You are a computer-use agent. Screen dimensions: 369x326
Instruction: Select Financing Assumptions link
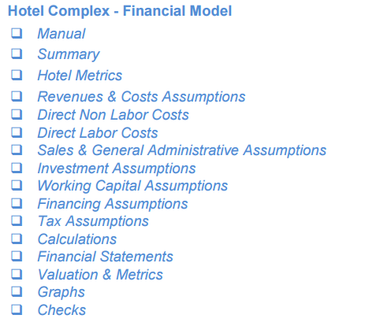pos(113,204)
